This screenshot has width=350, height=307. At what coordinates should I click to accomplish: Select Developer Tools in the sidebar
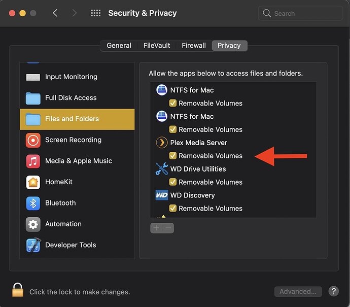pos(77,245)
